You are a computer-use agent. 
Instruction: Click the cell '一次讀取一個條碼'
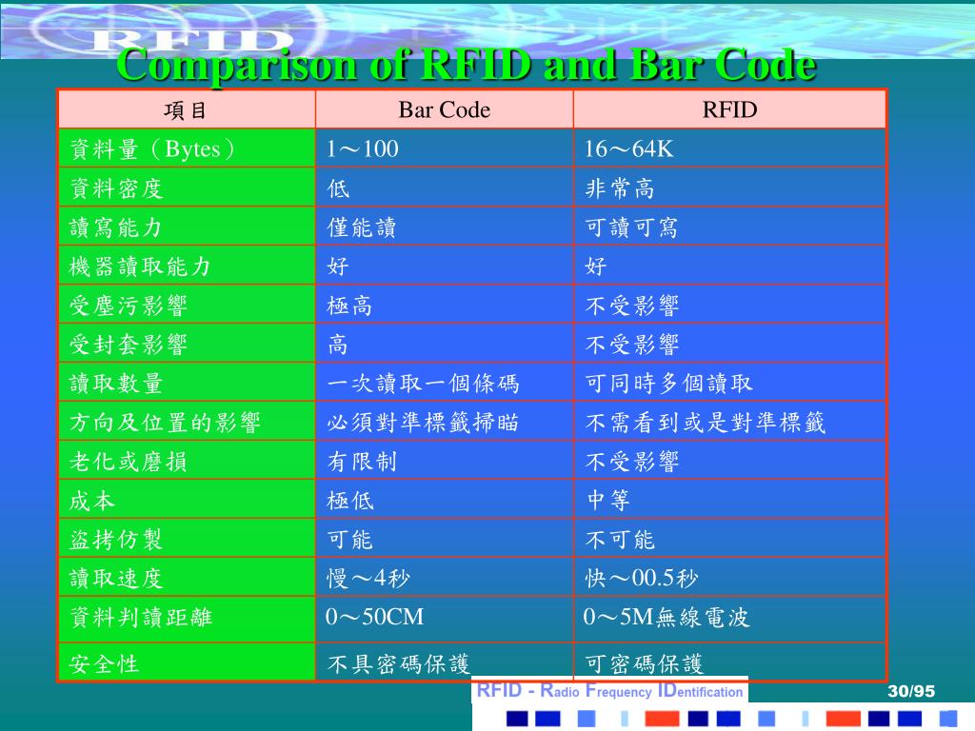click(x=444, y=384)
